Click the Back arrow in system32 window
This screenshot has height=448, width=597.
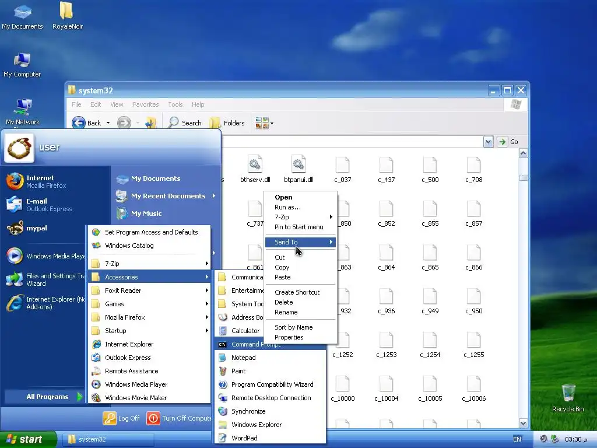point(79,123)
